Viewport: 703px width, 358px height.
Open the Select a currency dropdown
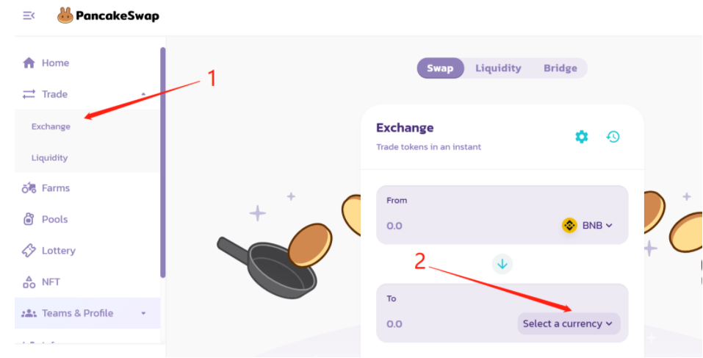568,324
